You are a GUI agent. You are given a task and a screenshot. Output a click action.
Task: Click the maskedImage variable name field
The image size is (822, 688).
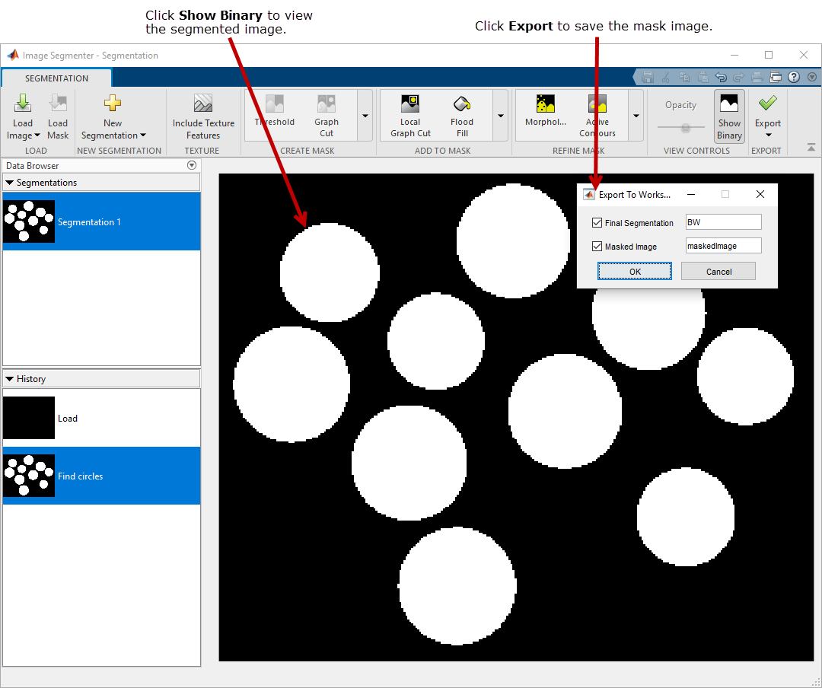(724, 245)
